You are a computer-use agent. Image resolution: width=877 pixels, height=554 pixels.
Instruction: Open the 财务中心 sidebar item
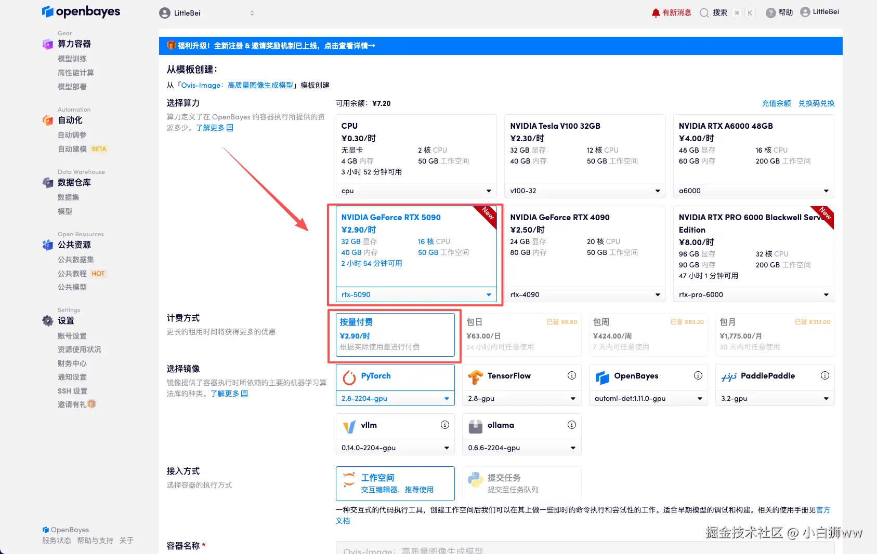pos(72,363)
